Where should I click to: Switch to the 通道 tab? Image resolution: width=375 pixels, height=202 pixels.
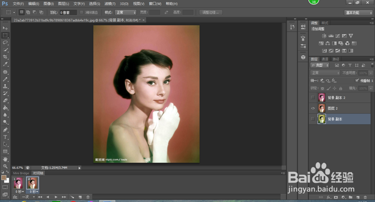325,59
